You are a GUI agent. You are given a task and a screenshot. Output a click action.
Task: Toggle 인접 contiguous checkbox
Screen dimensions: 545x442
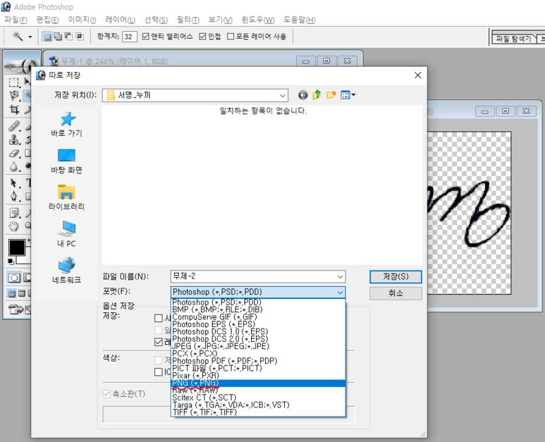pos(202,37)
